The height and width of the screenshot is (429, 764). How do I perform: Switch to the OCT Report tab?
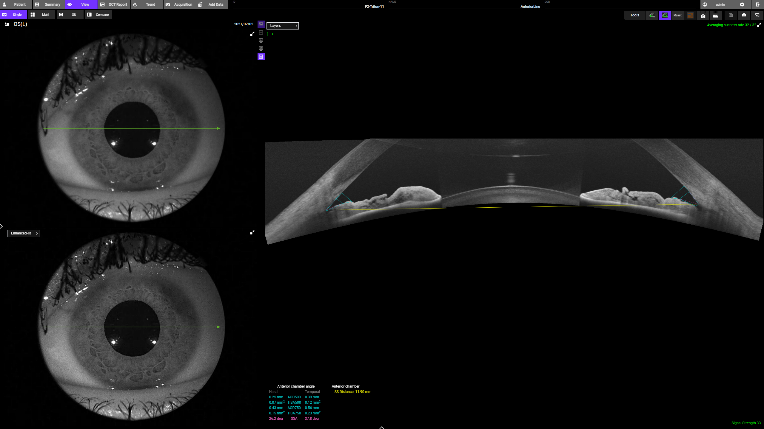tap(114, 4)
